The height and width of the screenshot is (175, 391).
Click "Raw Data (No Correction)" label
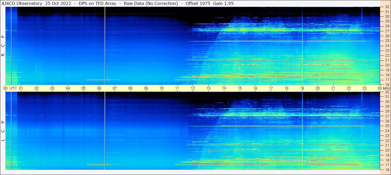(151, 4)
